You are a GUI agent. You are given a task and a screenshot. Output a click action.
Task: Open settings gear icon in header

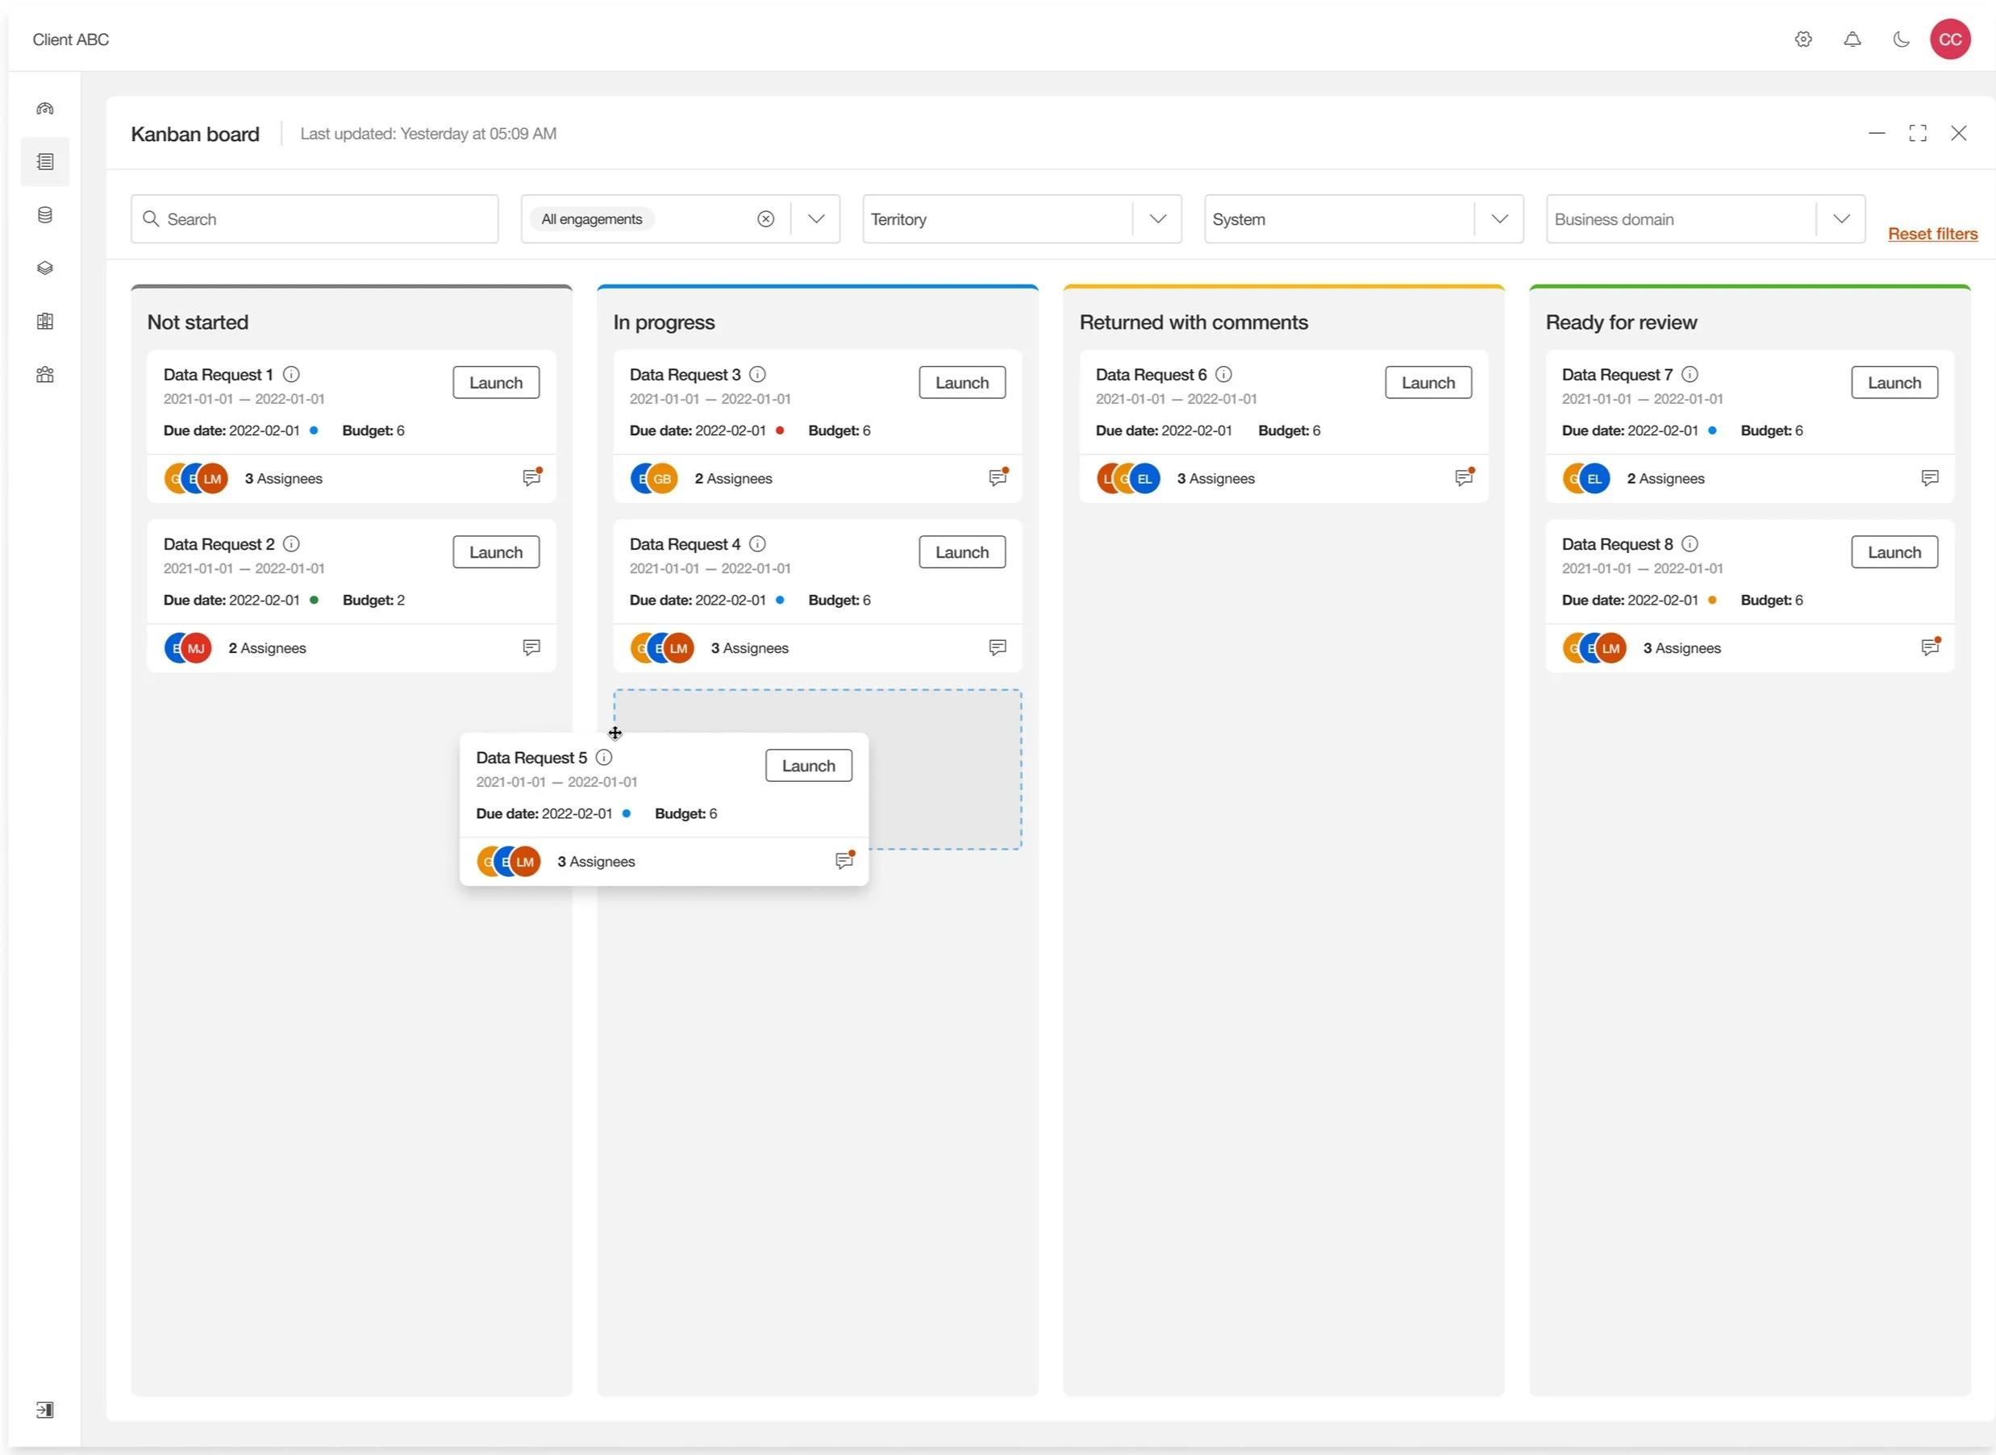[1803, 39]
